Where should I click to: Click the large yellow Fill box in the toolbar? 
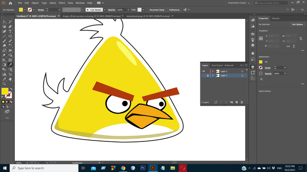click(x=5, y=91)
